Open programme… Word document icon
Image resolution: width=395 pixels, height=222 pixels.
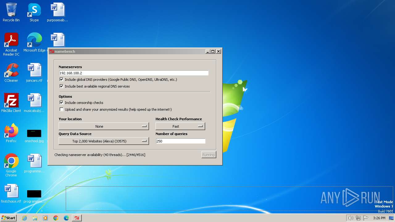pos(34,163)
